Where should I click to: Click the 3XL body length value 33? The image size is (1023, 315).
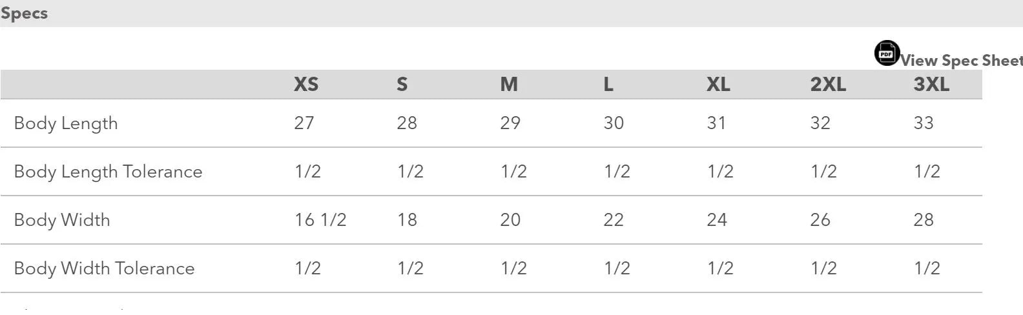[x=924, y=123]
